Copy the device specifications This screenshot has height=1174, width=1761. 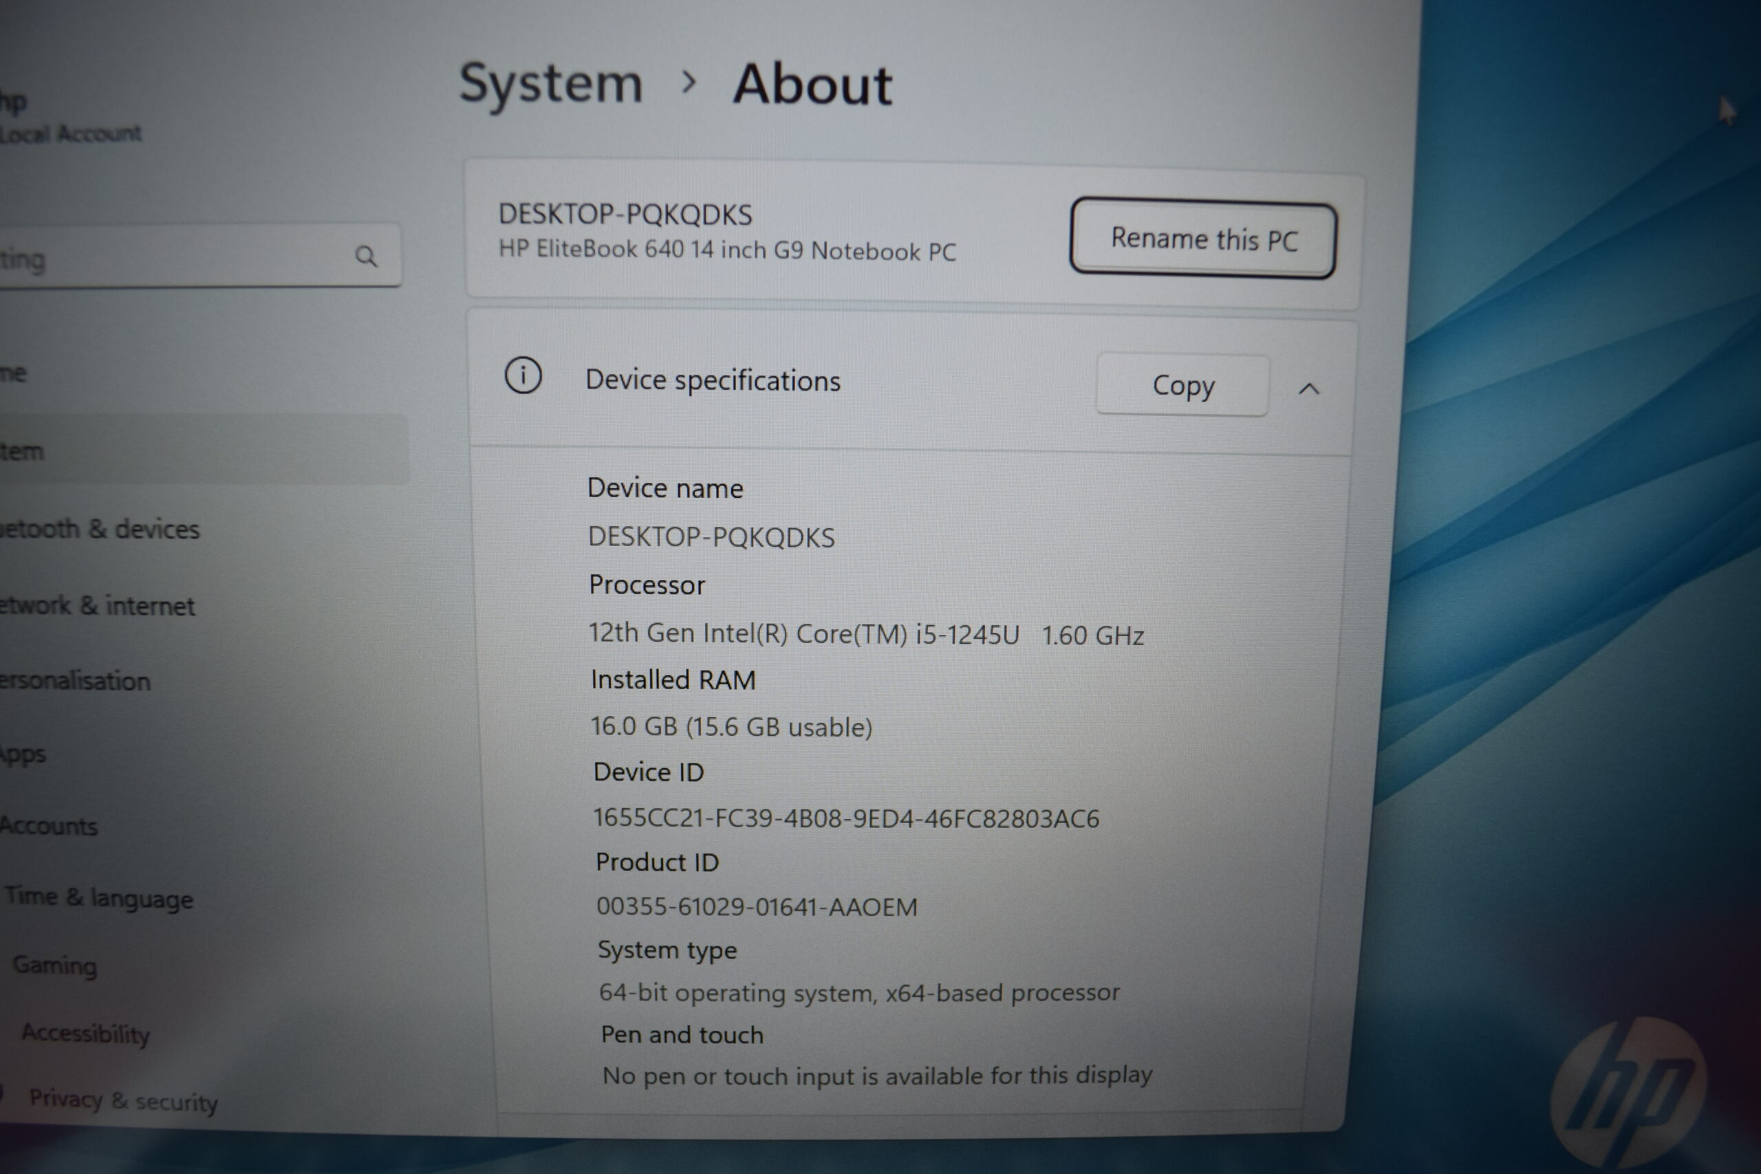pyautogui.click(x=1183, y=385)
